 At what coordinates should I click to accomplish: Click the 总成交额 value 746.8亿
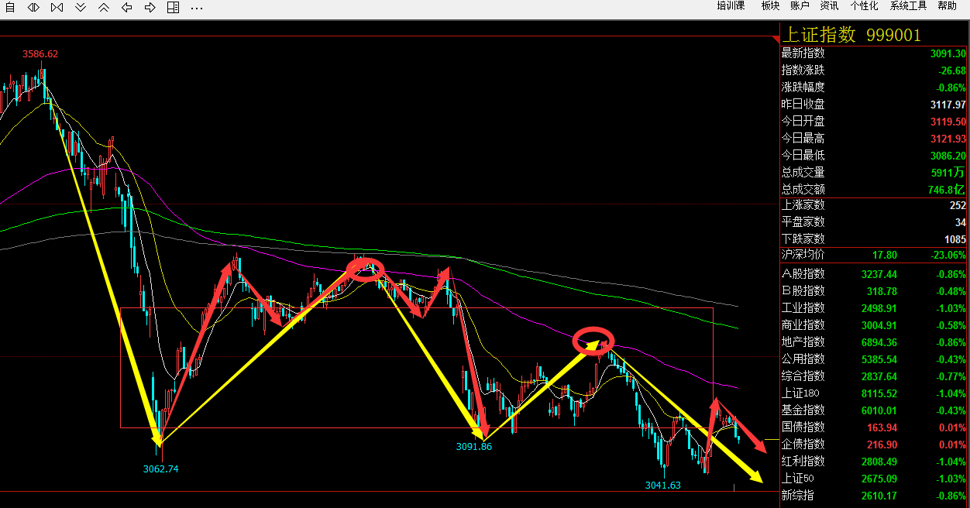(x=948, y=190)
